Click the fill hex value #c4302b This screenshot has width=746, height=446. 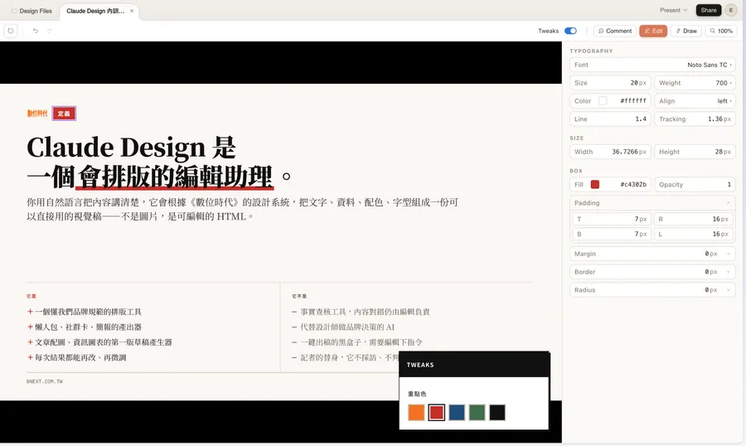point(633,185)
